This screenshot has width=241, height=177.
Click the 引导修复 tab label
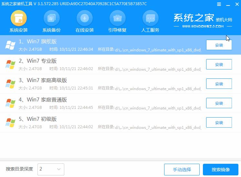117,30
